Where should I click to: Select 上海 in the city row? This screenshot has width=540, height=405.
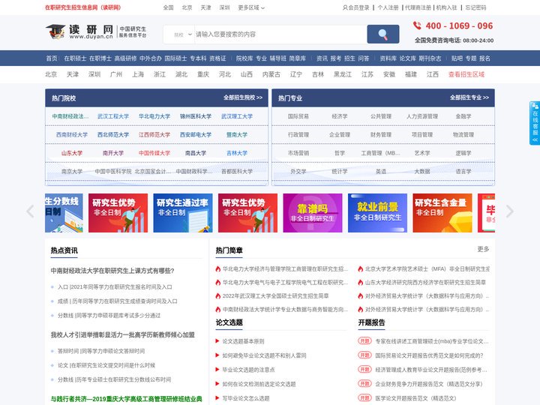click(x=138, y=74)
